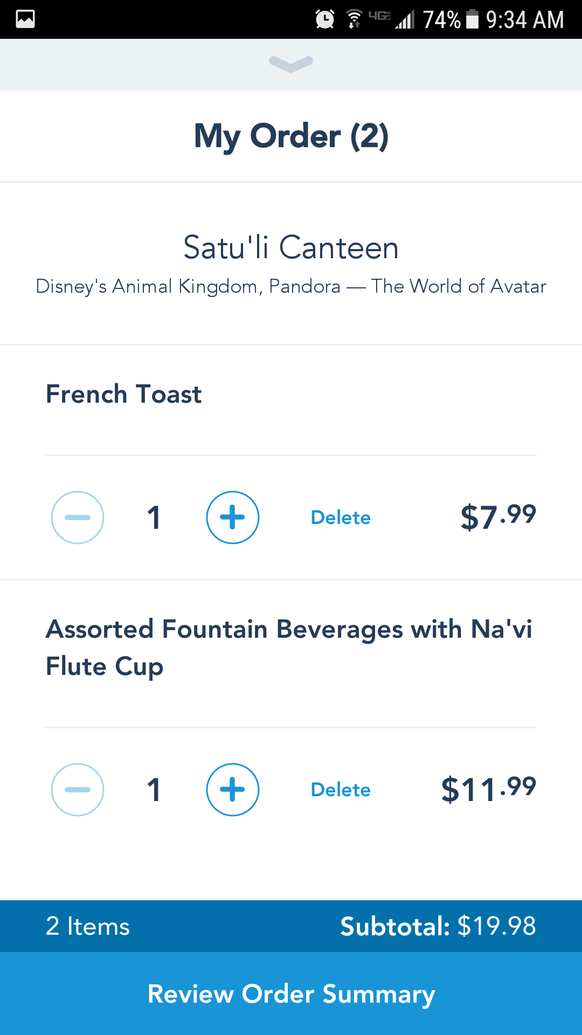
Task: Open the French Toast item details
Action: (x=124, y=394)
